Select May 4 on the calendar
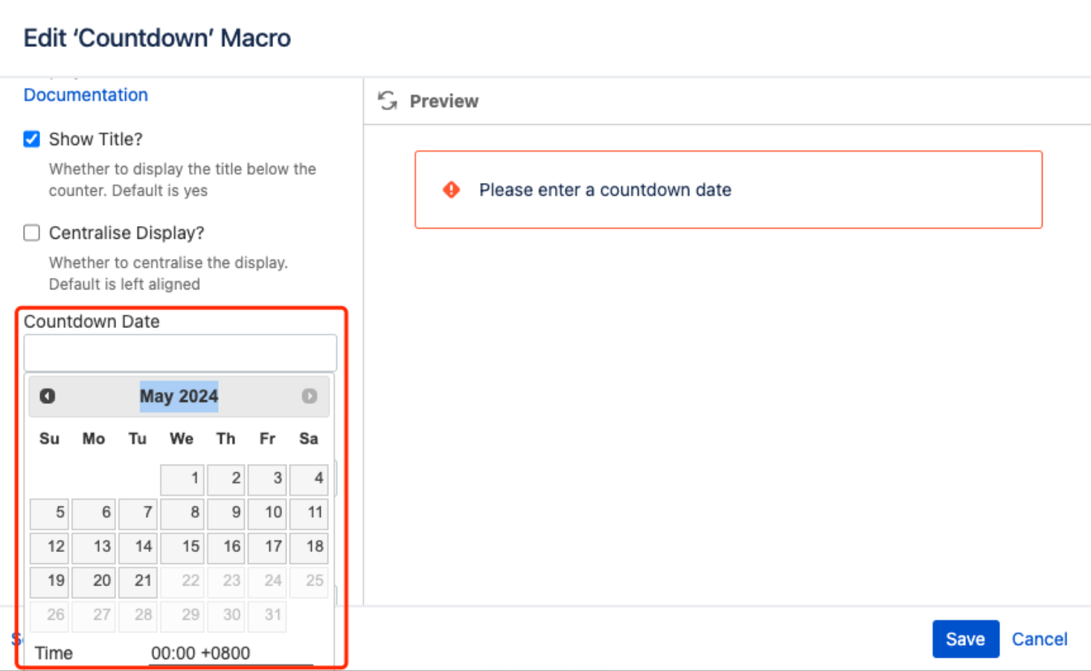Viewport: 1091px width, 671px height. 309,478
